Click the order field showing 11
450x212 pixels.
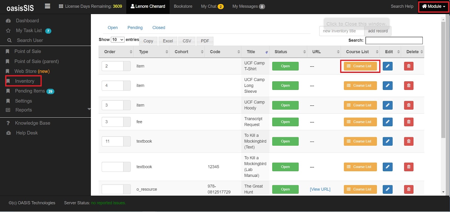coord(112,141)
